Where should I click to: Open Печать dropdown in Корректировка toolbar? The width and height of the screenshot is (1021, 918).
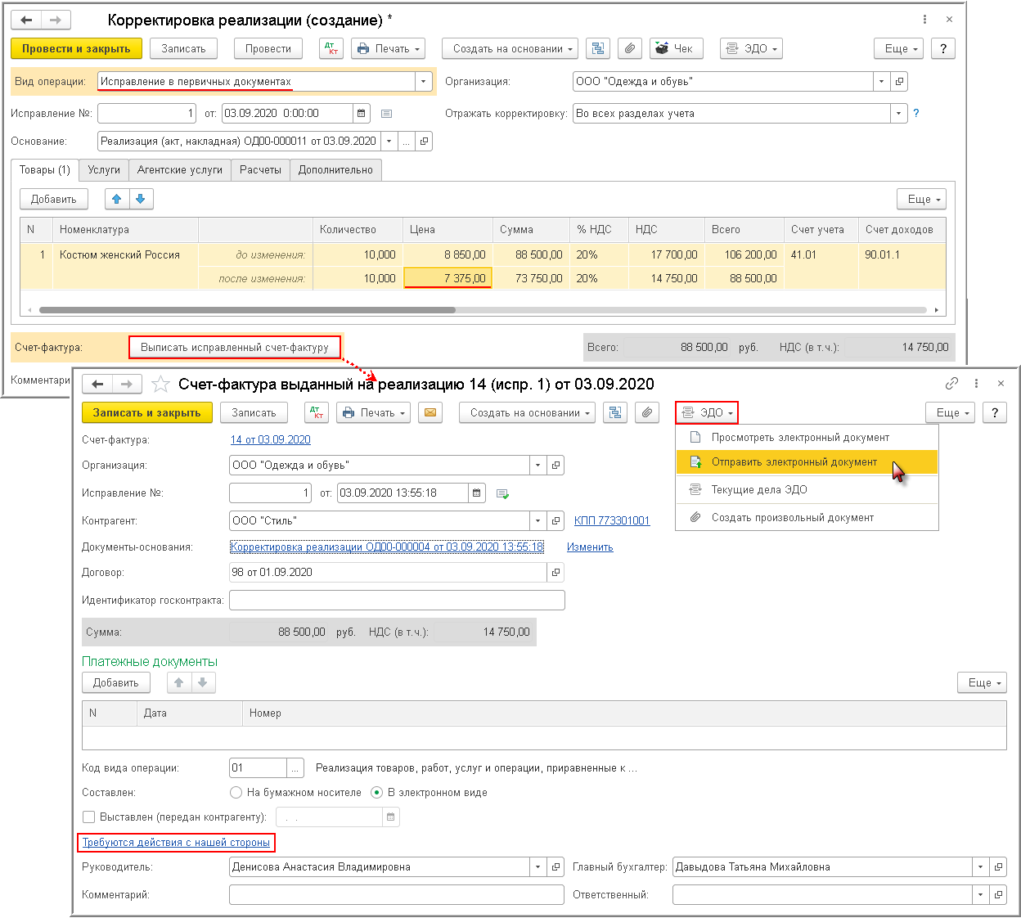[x=389, y=49]
